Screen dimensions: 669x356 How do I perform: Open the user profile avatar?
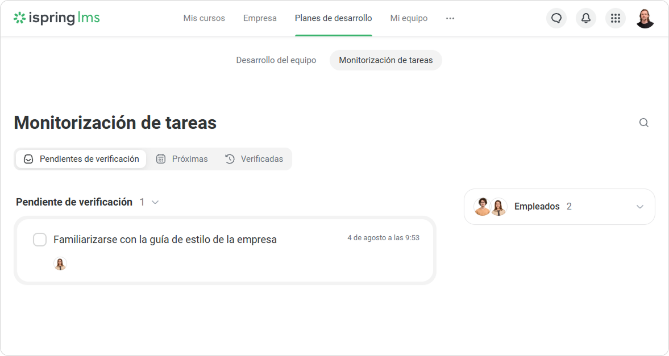tap(645, 18)
